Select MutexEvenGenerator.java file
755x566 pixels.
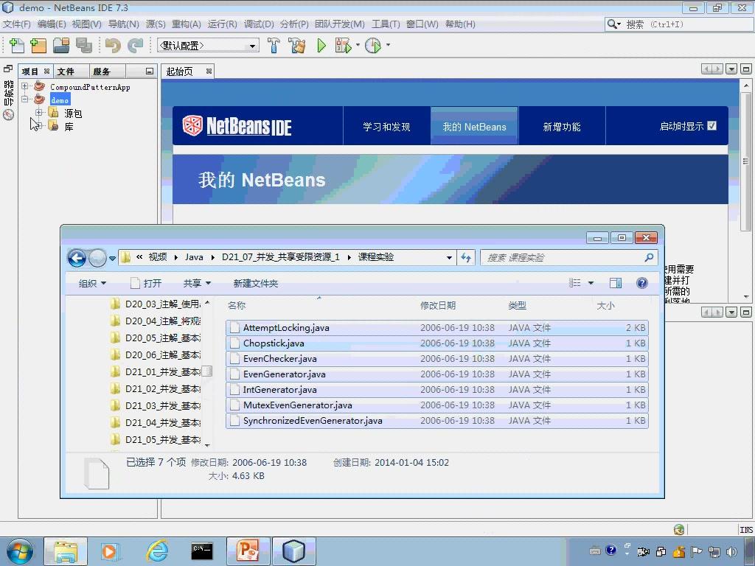click(436, 405)
